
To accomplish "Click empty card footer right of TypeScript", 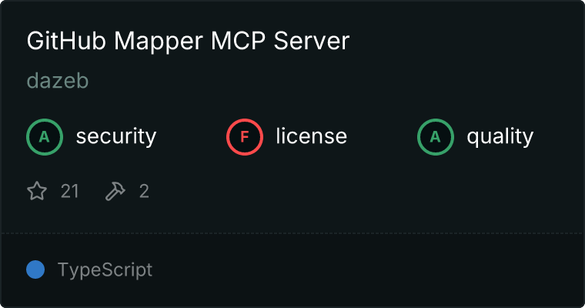I will coord(366,270).
